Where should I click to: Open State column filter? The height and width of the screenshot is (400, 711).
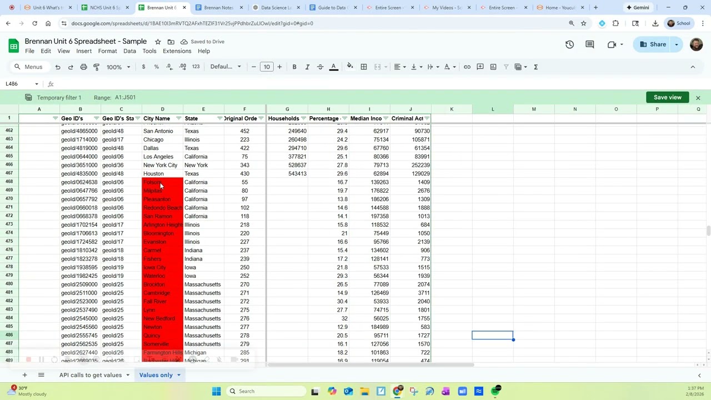pyautogui.click(x=219, y=118)
